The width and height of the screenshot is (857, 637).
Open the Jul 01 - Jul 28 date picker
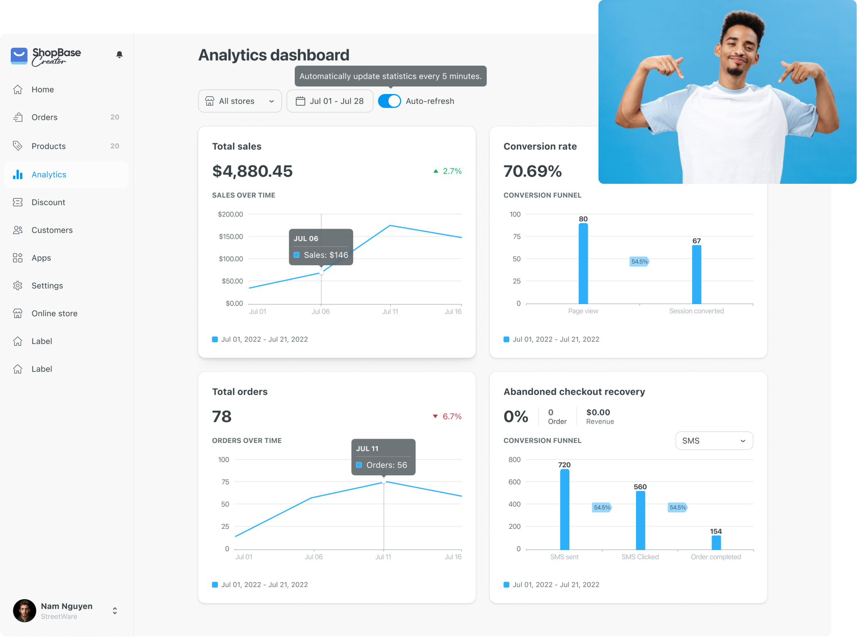point(330,101)
